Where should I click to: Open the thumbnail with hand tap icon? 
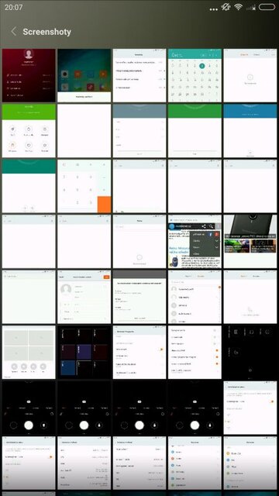pyautogui.click(x=250, y=297)
